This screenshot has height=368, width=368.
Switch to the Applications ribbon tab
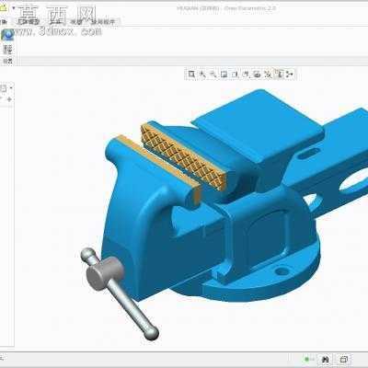tap(103, 22)
